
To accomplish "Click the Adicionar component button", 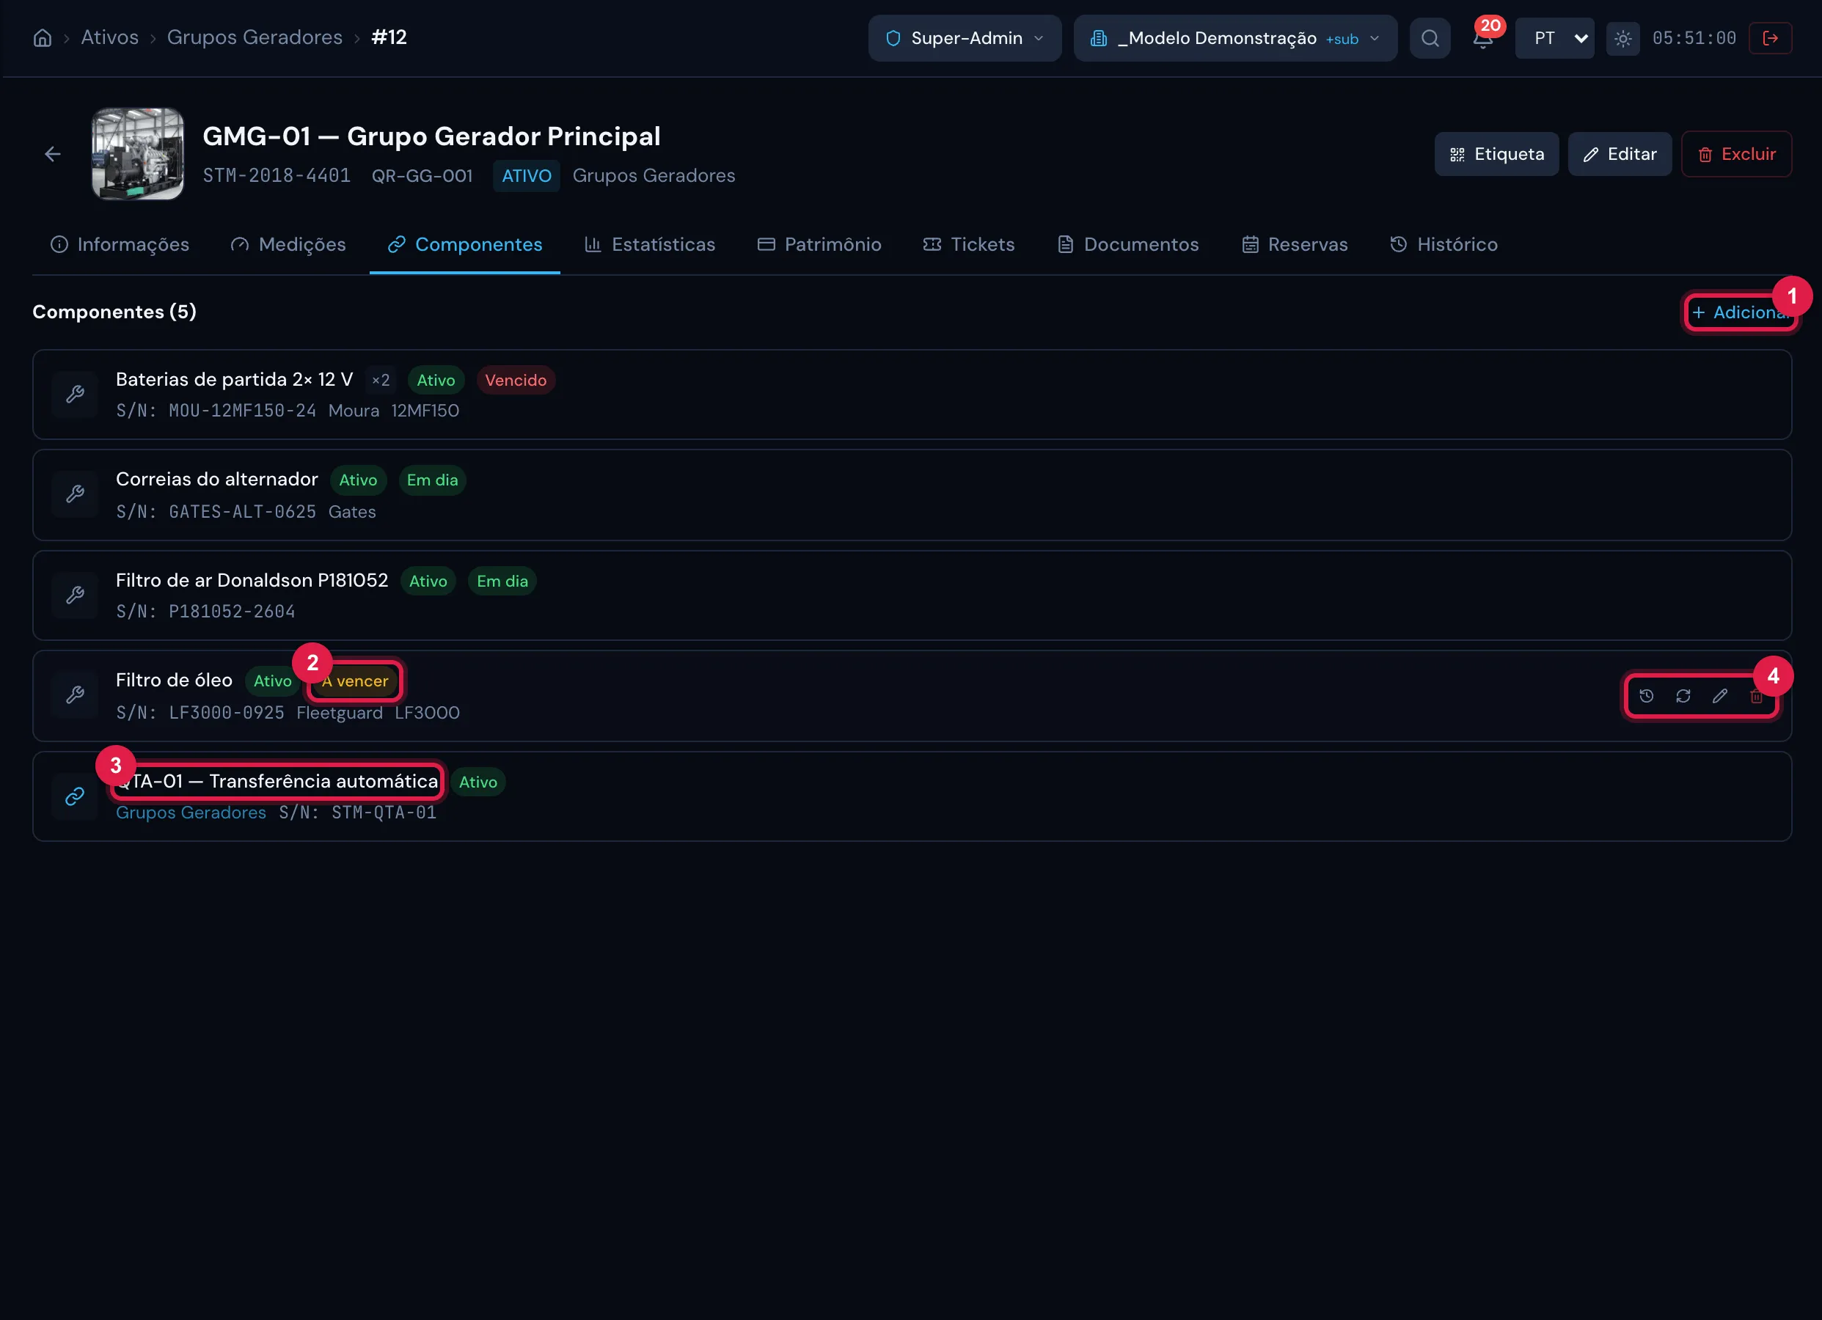I will point(1740,312).
